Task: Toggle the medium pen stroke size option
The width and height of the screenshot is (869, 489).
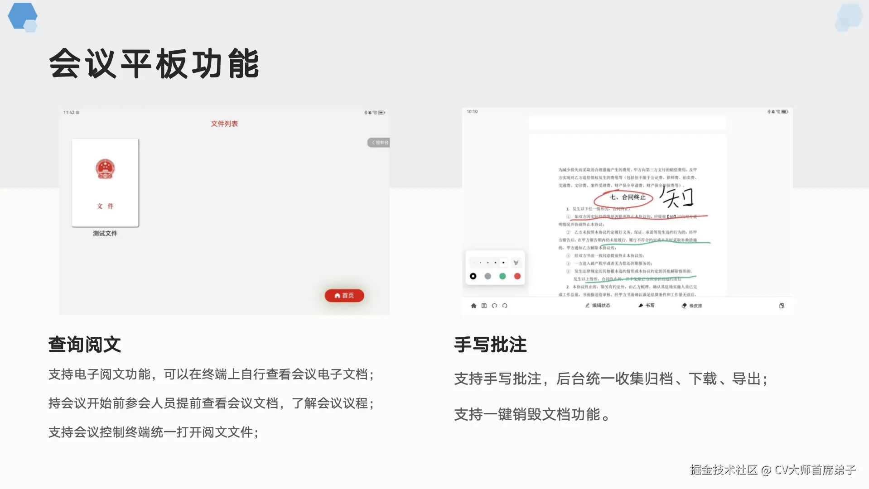Action: (488, 263)
